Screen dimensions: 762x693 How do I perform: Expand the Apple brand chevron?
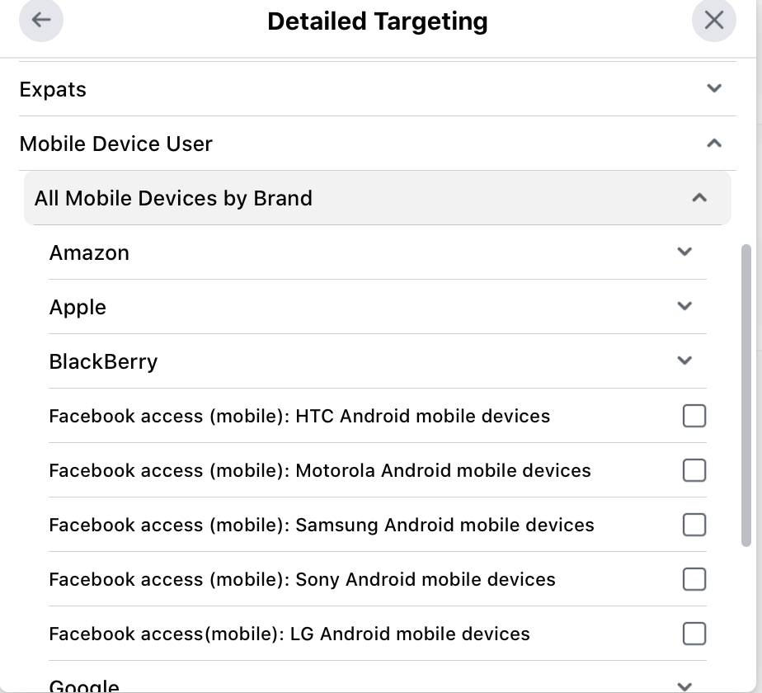point(684,306)
